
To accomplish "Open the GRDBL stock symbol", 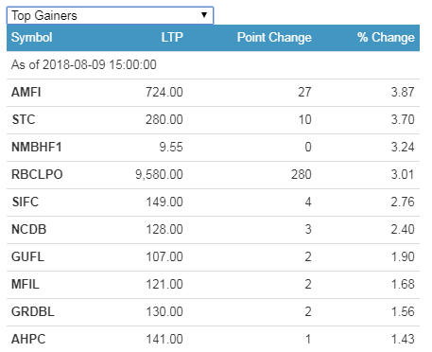I will [33, 312].
